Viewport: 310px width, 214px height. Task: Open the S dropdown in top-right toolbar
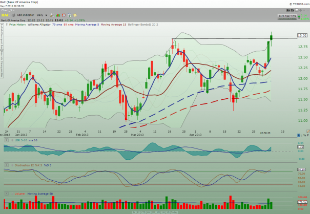pos(288,10)
